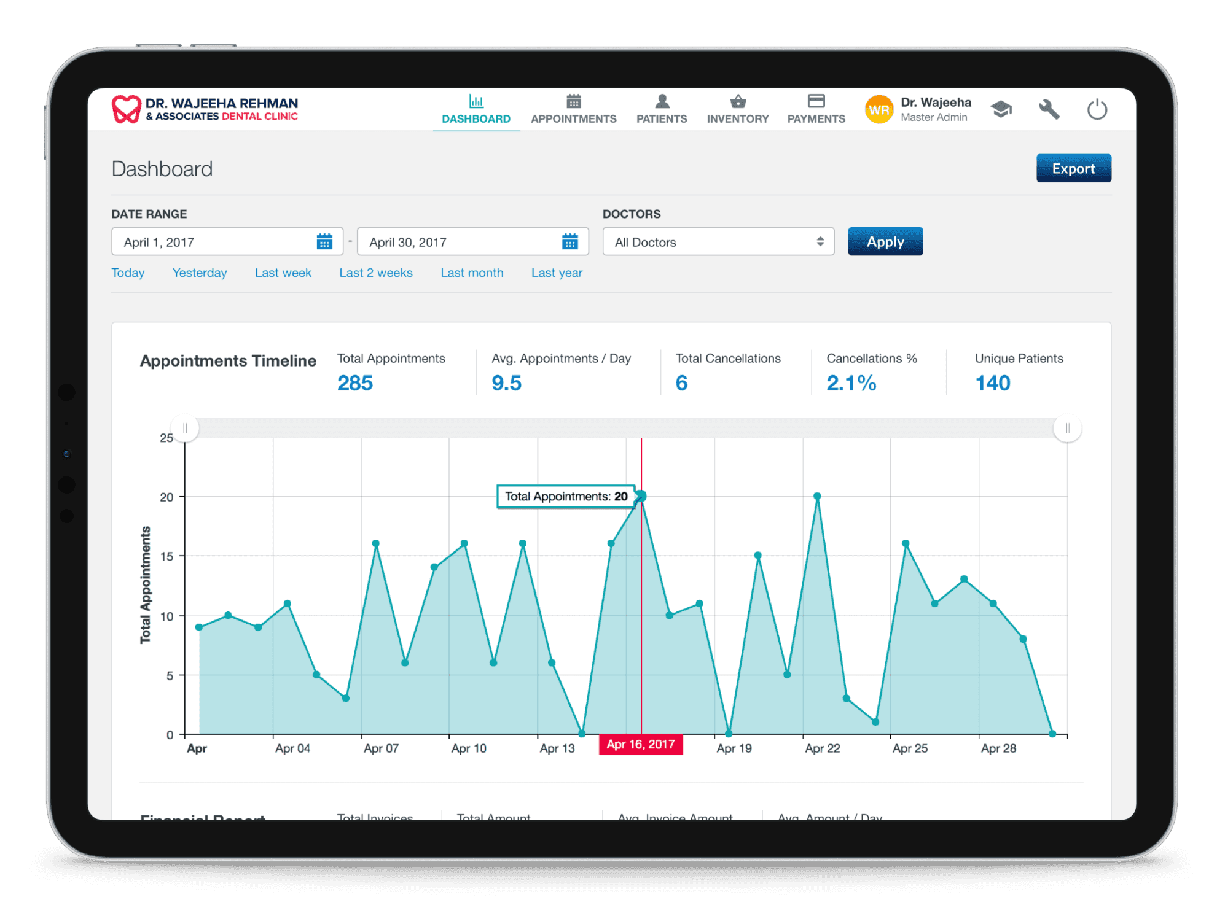Click the Apply button

point(885,241)
